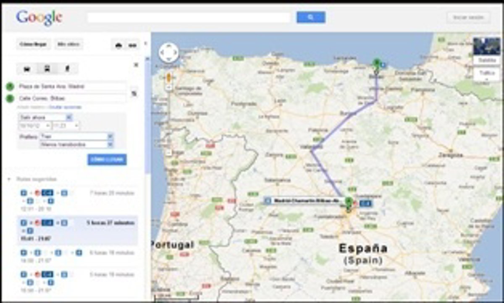The height and width of the screenshot is (303, 504).
Task: Select walking directions mode icon
Action: tap(67, 68)
